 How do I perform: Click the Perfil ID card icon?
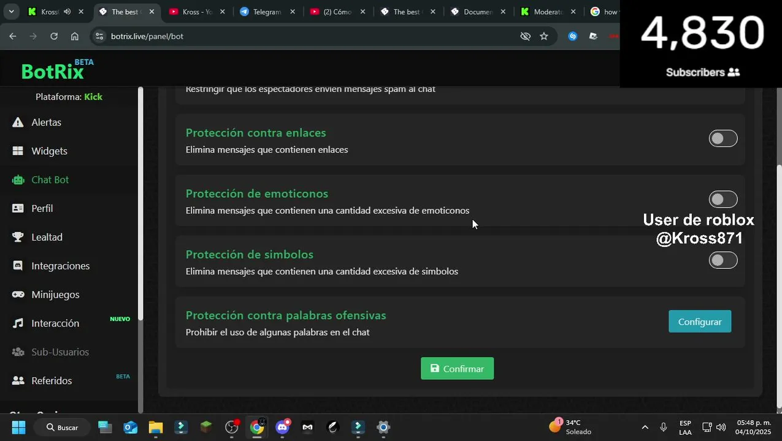tap(18, 208)
